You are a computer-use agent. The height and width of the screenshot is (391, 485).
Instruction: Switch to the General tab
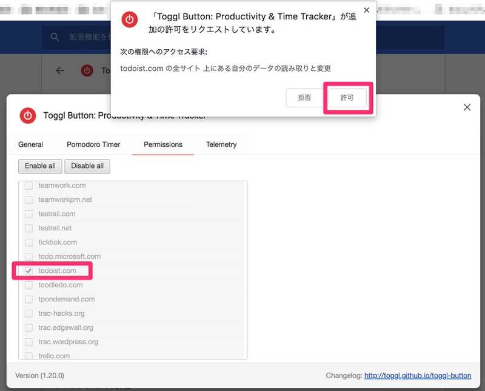(31, 144)
